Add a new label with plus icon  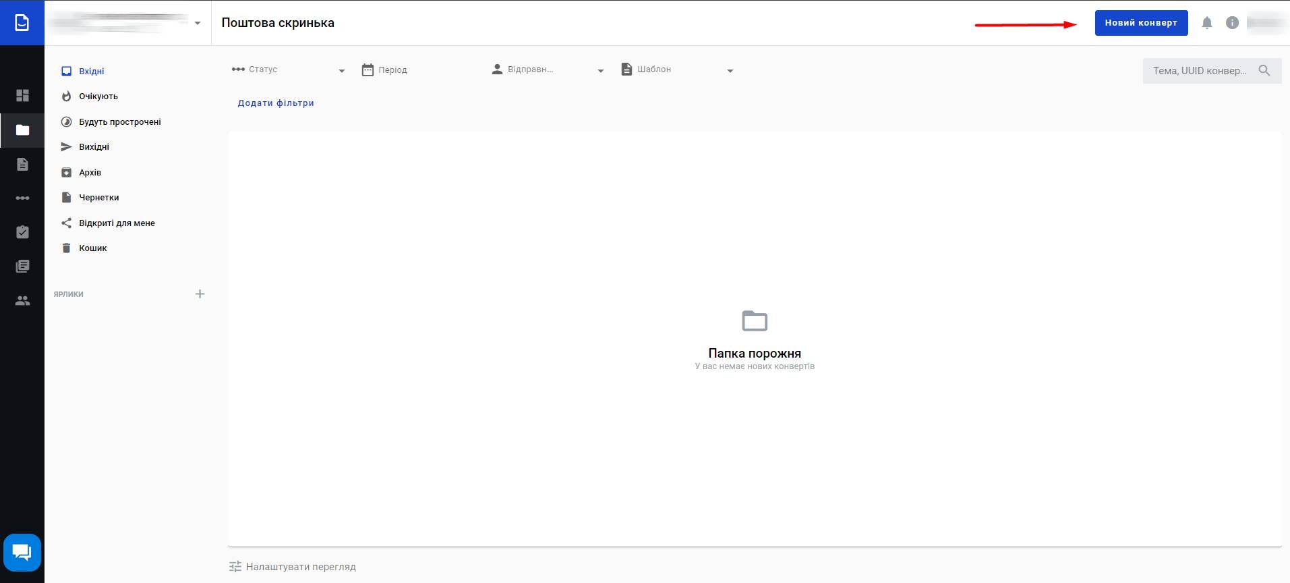[x=200, y=294]
